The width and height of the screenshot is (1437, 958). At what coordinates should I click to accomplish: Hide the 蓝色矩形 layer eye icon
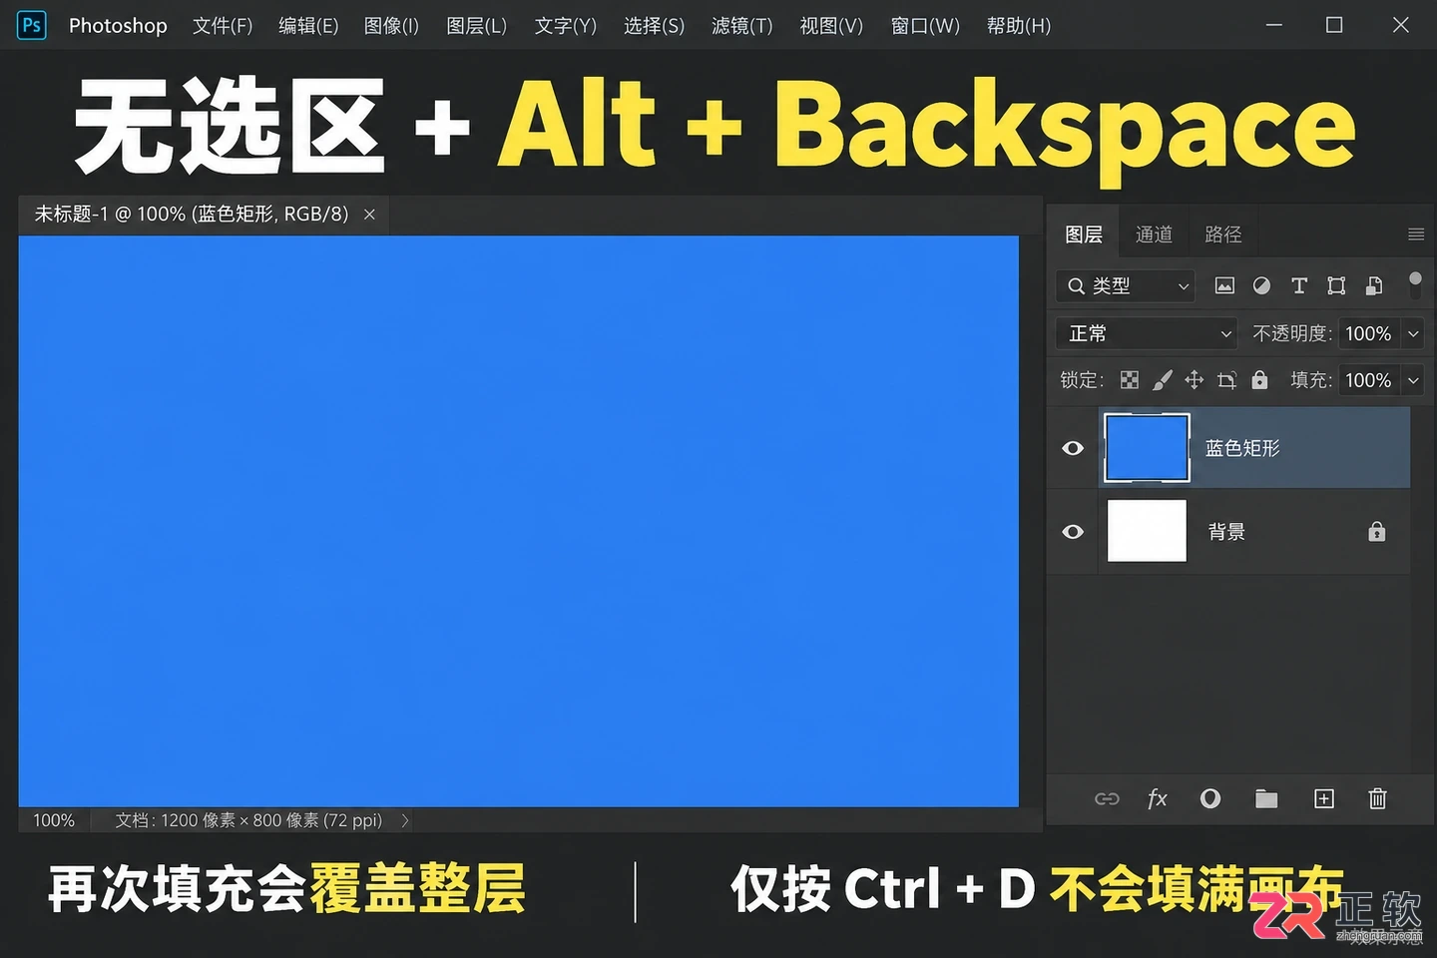[x=1073, y=448]
